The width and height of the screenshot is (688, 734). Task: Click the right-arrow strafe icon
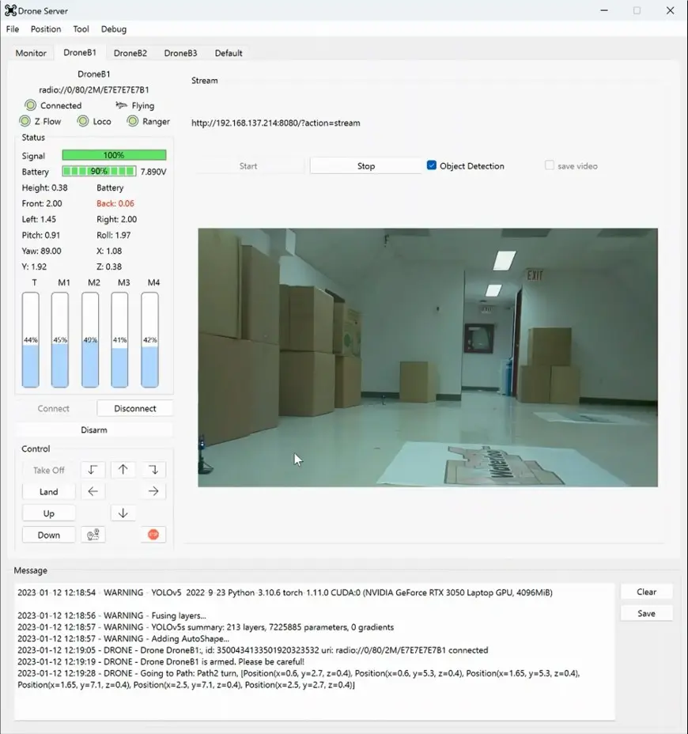[x=153, y=490]
